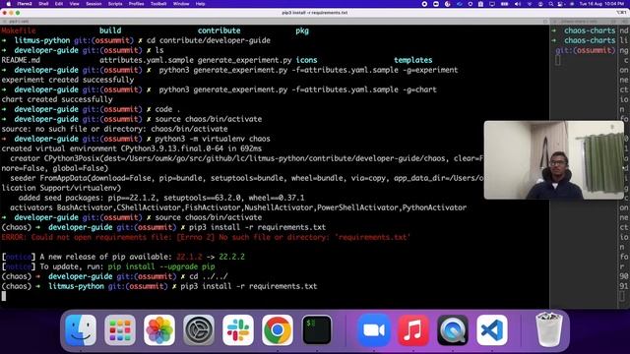The image size is (630, 354).
Task: Open Finder from the dock
Action: tap(81, 330)
